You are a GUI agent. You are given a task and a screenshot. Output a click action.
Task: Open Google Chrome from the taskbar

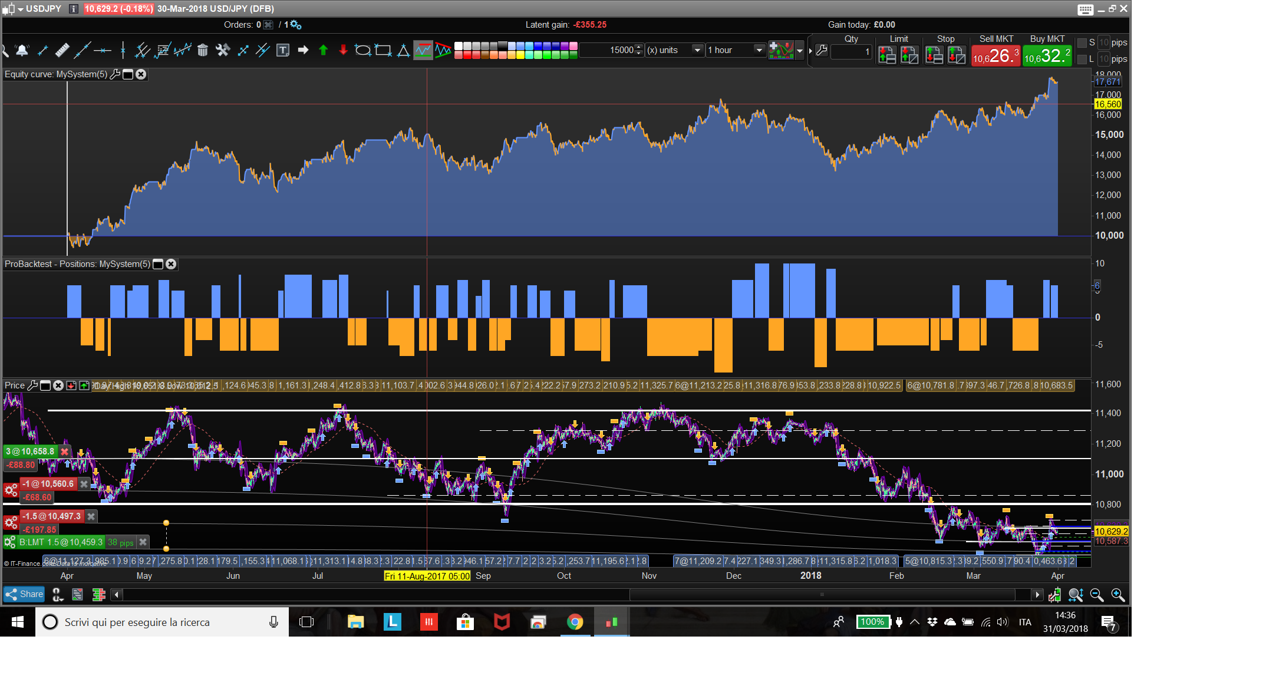click(575, 622)
